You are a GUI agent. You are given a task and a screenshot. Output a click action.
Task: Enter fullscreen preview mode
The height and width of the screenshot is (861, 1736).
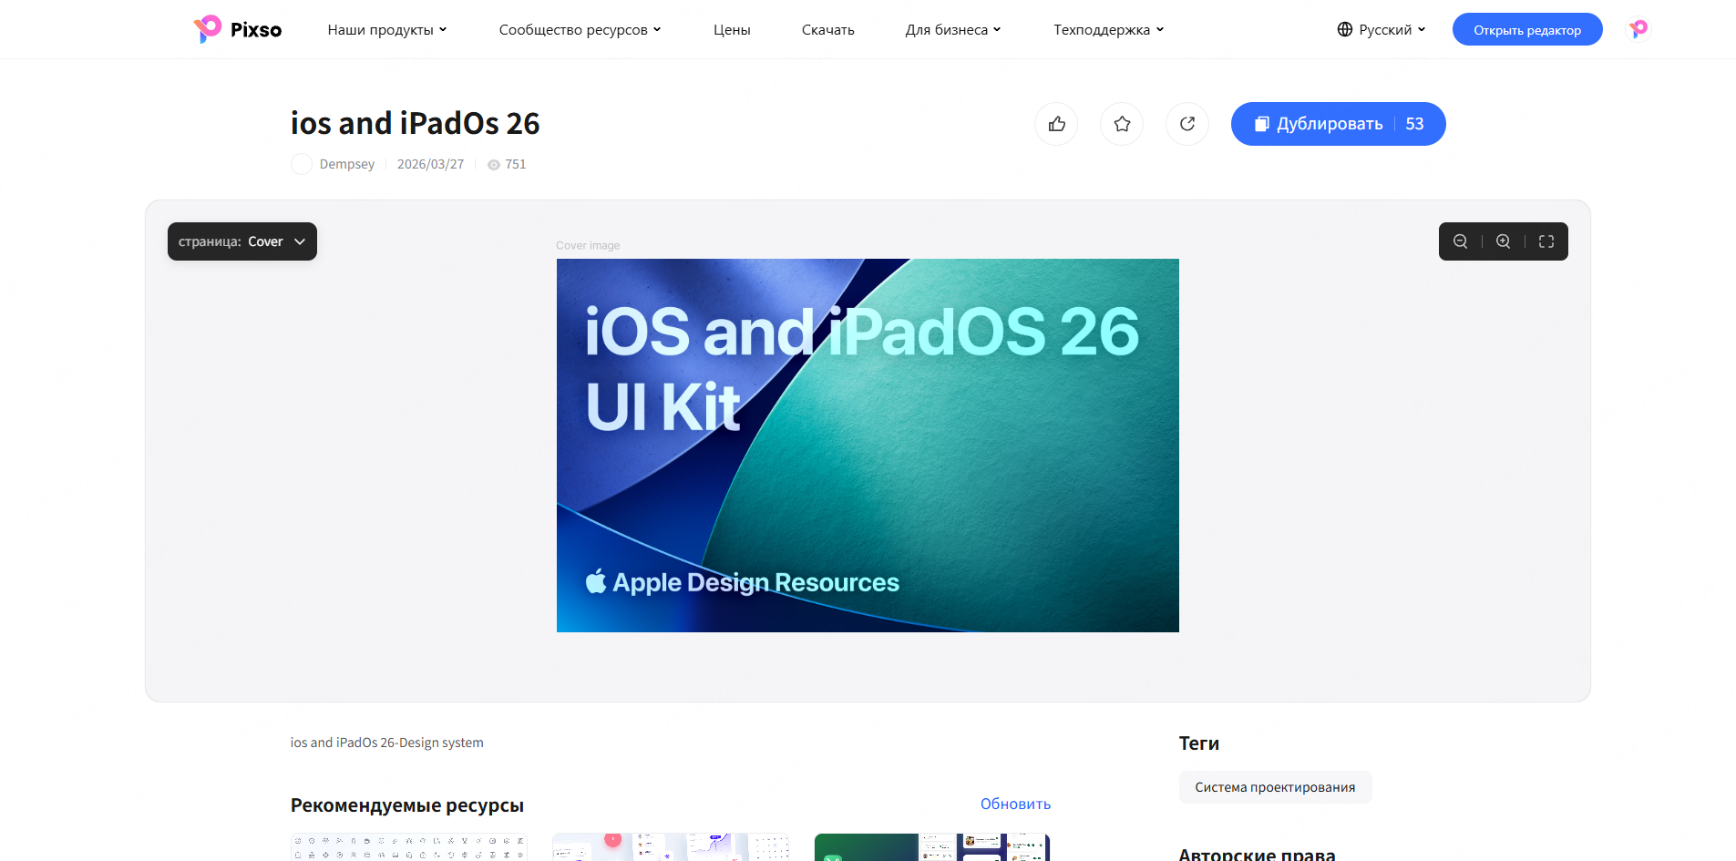(x=1546, y=241)
